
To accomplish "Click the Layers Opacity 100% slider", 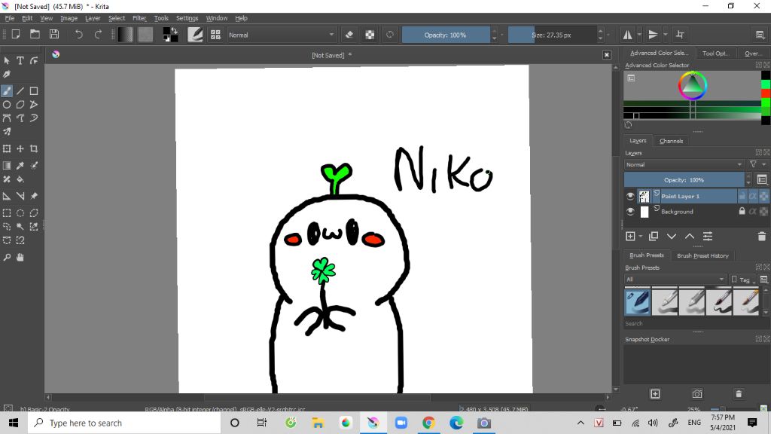I will [684, 179].
